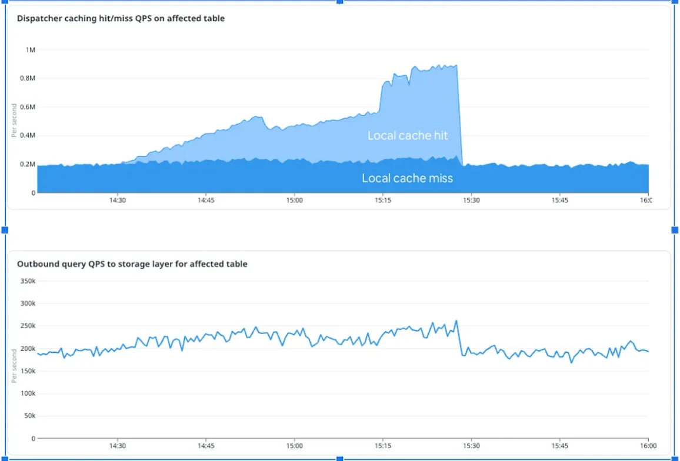The height and width of the screenshot is (461, 680).
Task: Grab the top-center image selection handle
Action: [x=340, y=2]
